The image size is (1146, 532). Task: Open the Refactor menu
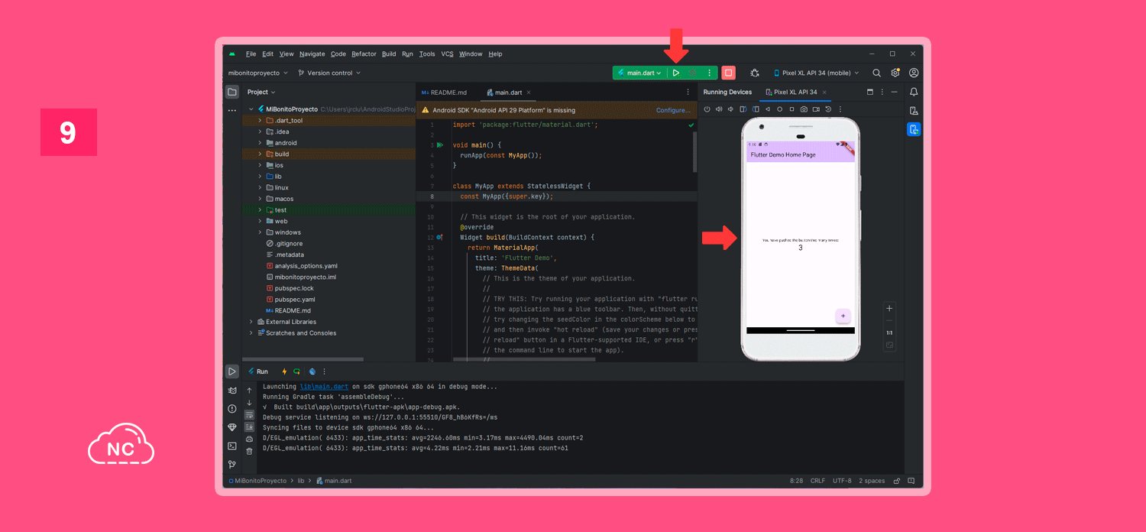coord(364,54)
